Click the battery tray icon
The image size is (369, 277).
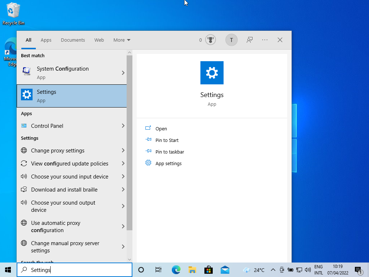[290, 270]
